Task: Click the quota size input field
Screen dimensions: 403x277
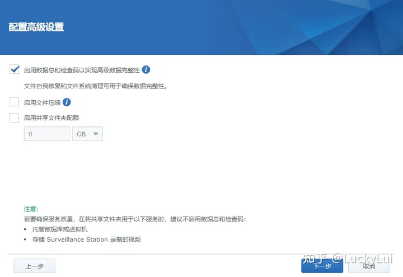Action: point(46,134)
